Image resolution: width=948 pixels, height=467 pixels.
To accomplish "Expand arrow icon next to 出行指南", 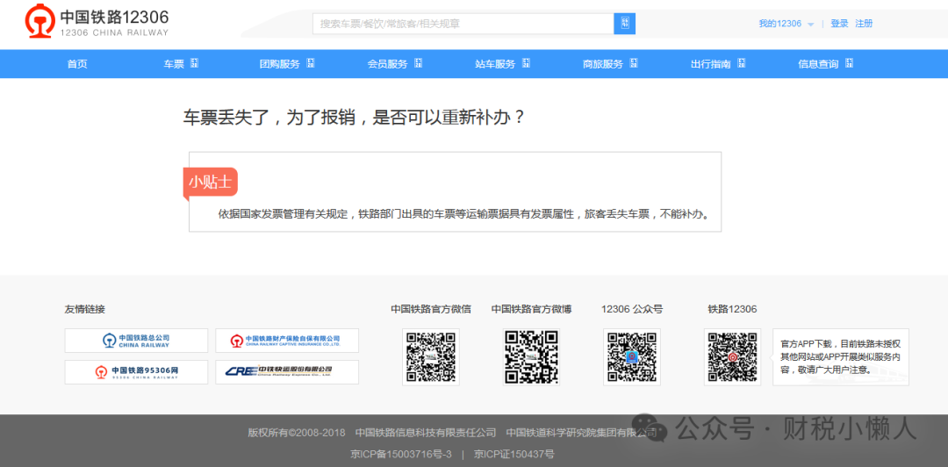I will pos(742,63).
